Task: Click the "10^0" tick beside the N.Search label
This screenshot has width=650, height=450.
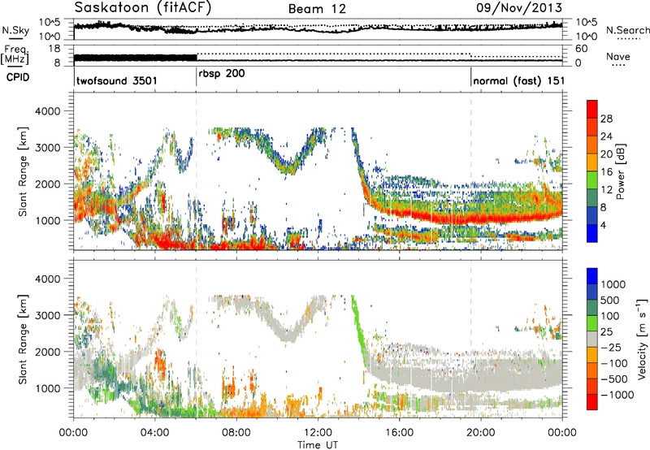Action: click(587, 37)
